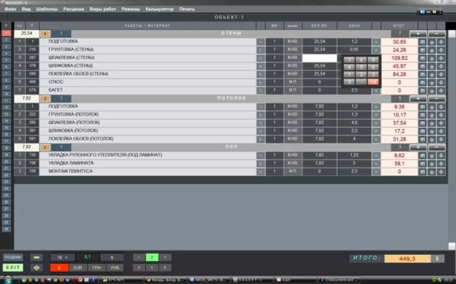456x284 pixels.
Task: Confirm keypad entry with red OK
Action: click(373, 82)
